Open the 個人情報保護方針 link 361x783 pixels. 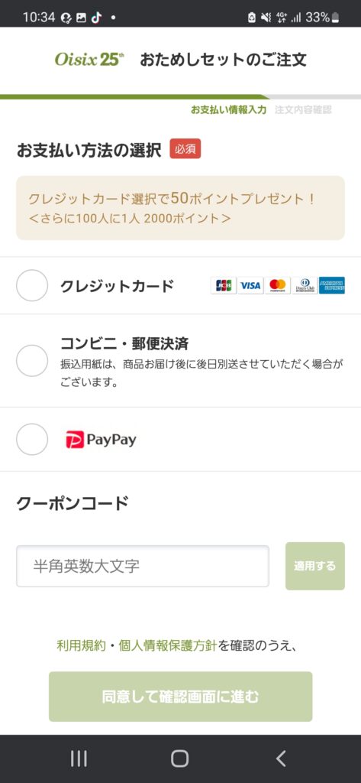(x=168, y=645)
